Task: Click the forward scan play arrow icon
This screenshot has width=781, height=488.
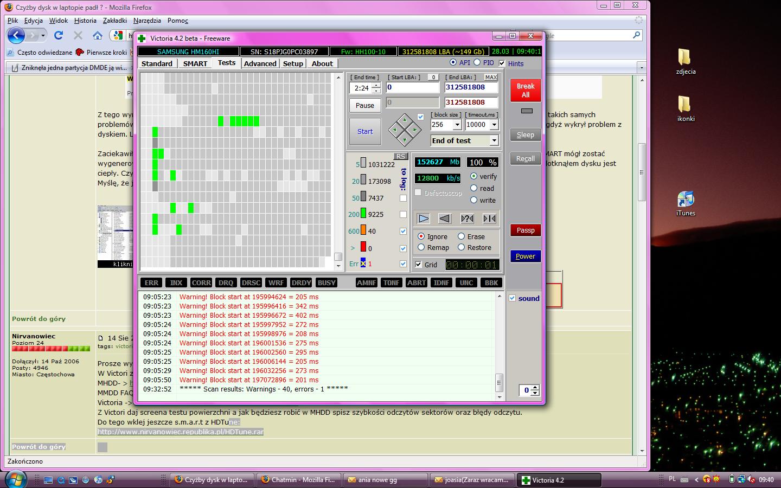Action: tap(424, 219)
